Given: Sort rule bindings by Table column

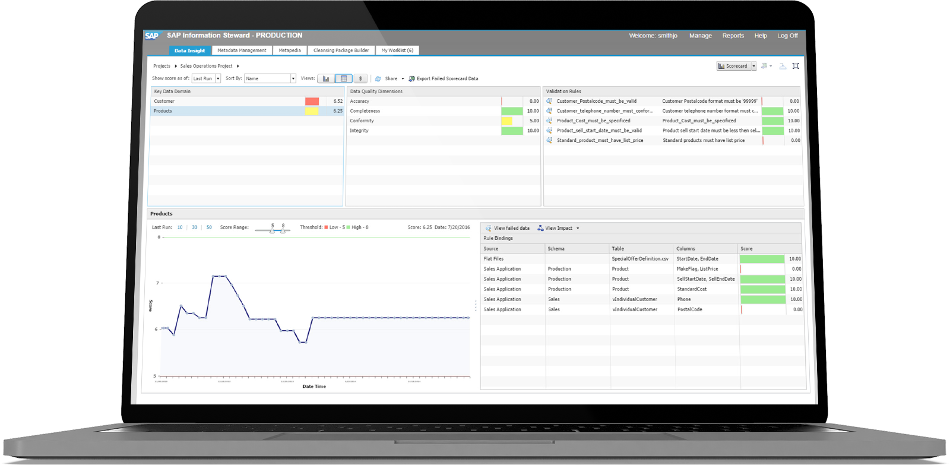Looking at the screenshot, I should (642, 249).
